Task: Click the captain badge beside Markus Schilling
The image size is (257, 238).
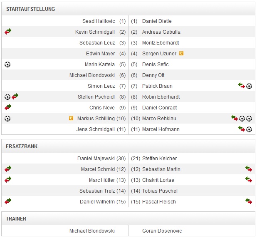Action: point(71,118)
